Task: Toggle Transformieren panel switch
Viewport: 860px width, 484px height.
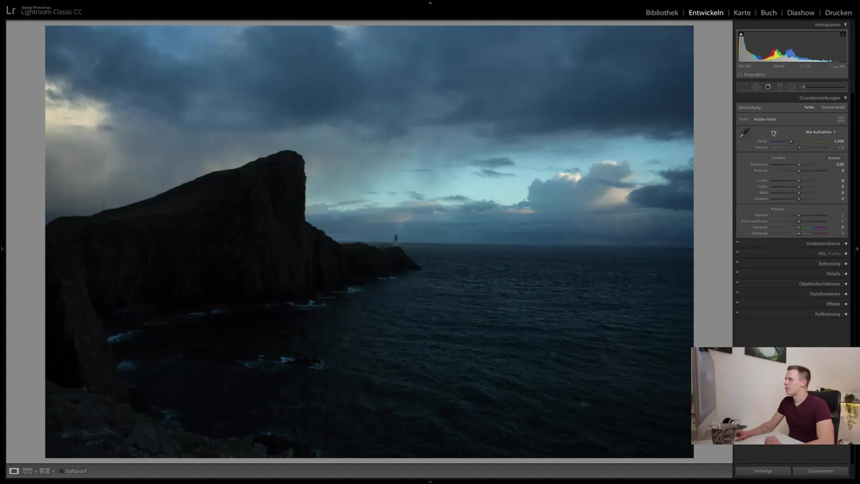Action: [x=737, y=293]
